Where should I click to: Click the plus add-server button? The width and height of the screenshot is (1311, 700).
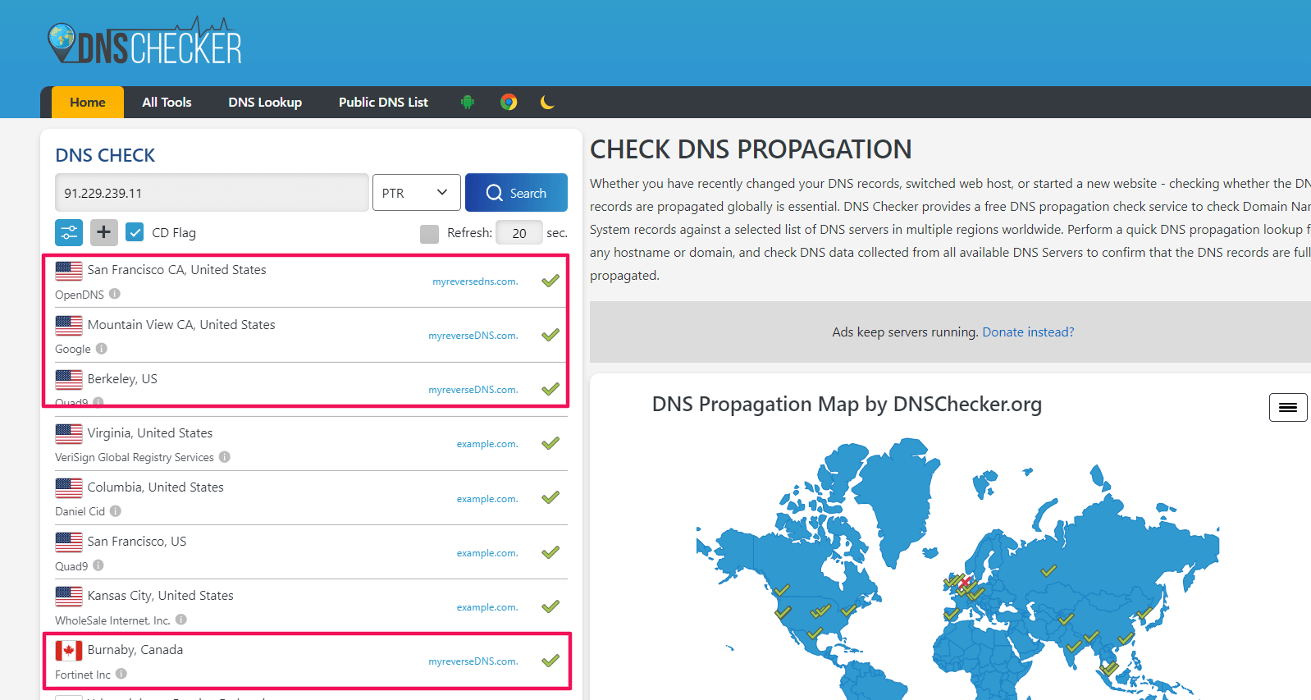tap(104, 232)
